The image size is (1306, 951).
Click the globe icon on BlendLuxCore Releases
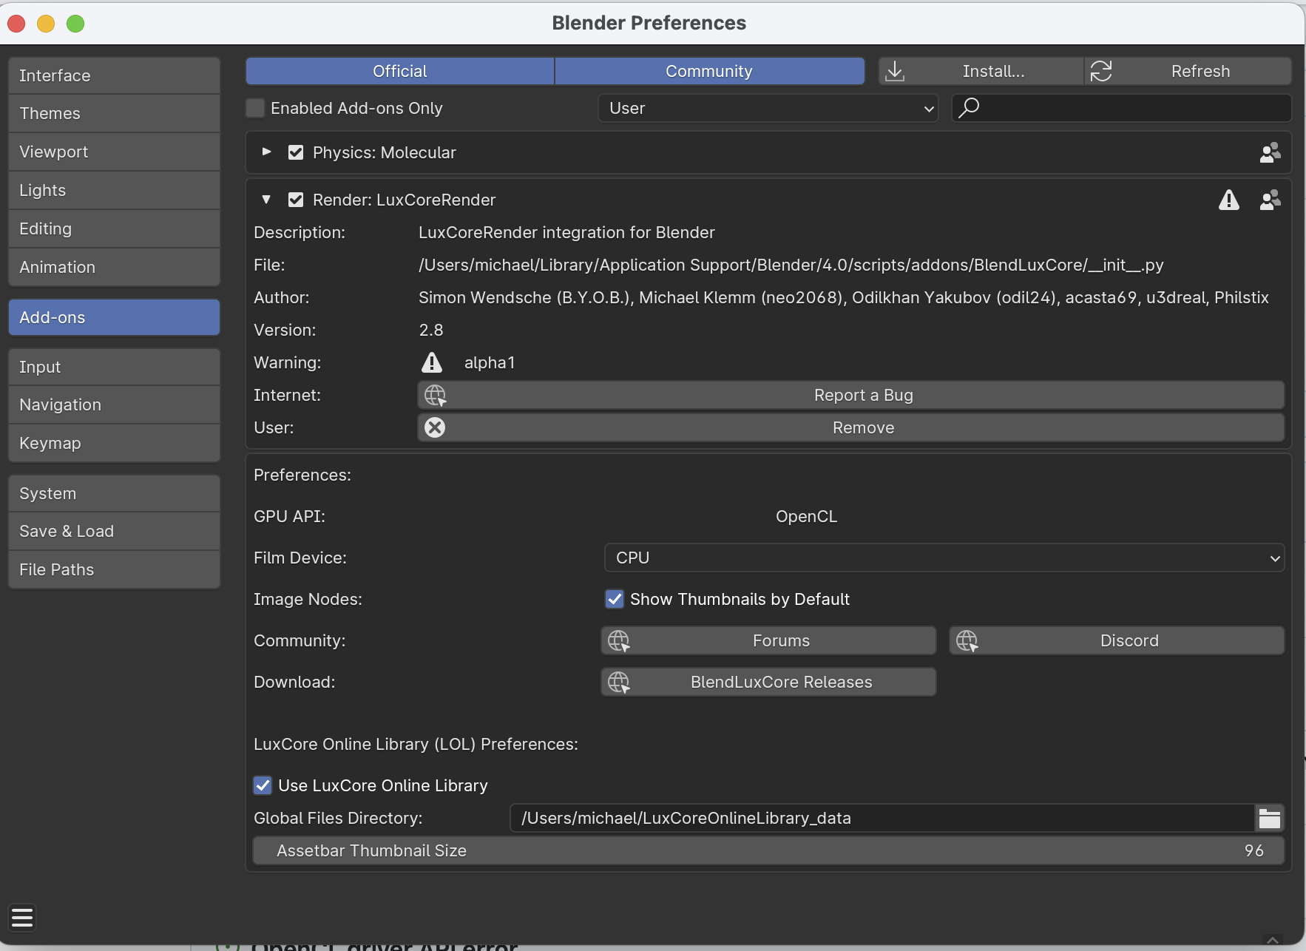pos(619,682)
